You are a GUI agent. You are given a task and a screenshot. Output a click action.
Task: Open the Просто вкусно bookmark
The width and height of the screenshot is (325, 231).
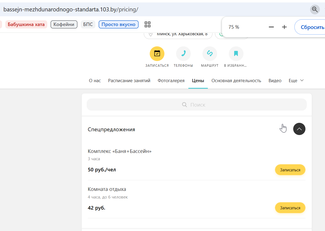click(x=118, y=24)
